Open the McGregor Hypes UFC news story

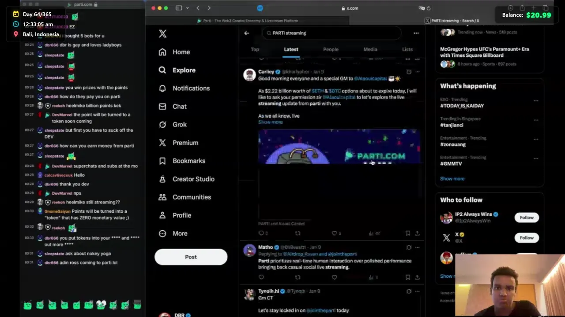pos(484,52)
